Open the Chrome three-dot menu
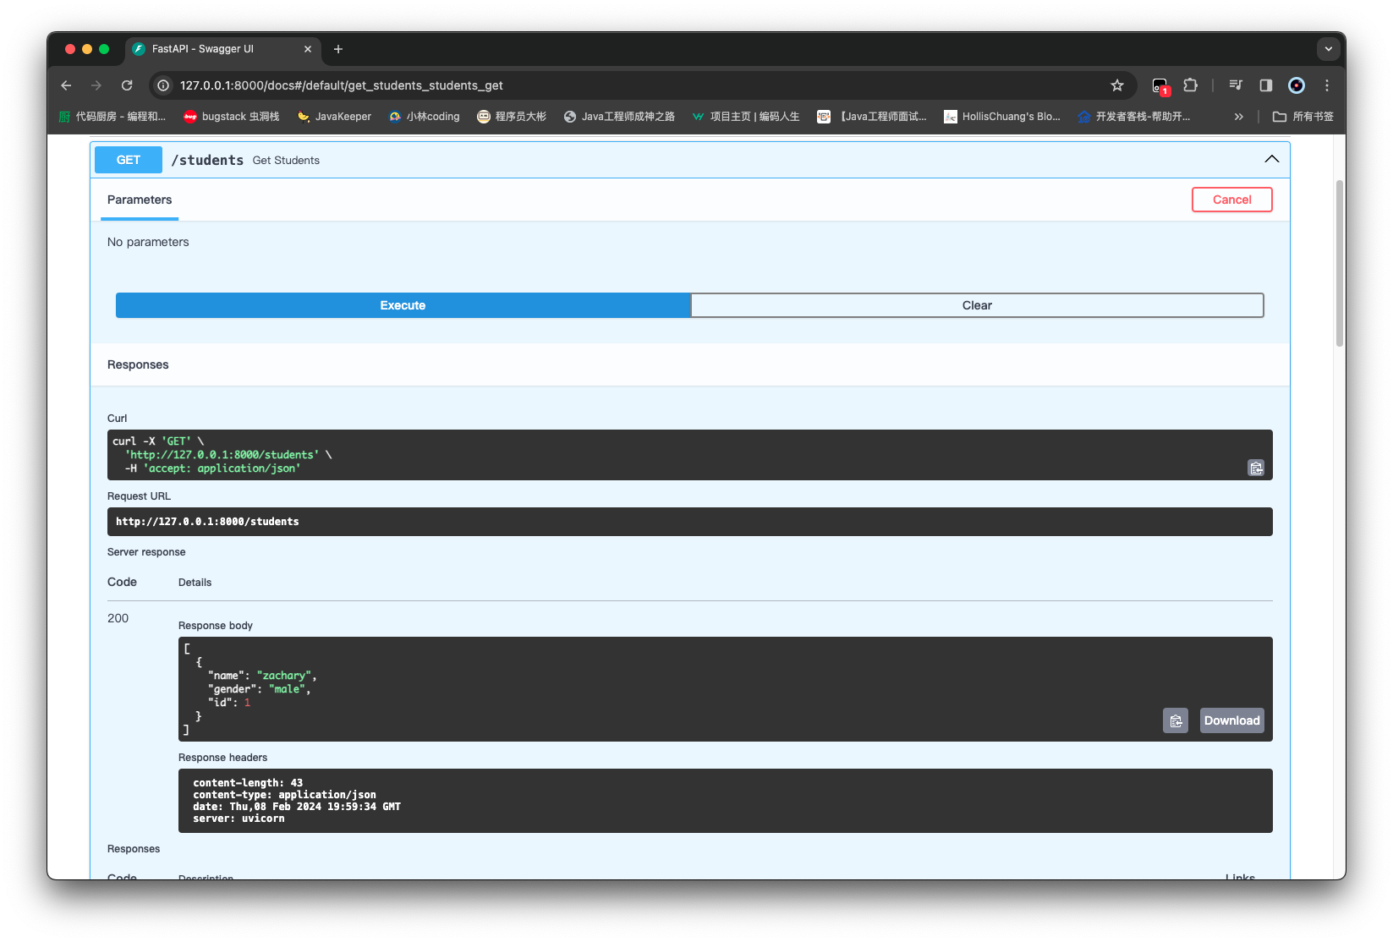The height and width of the screenshot is (942, 1393). pyautogui.click(x=1327, y=85)
